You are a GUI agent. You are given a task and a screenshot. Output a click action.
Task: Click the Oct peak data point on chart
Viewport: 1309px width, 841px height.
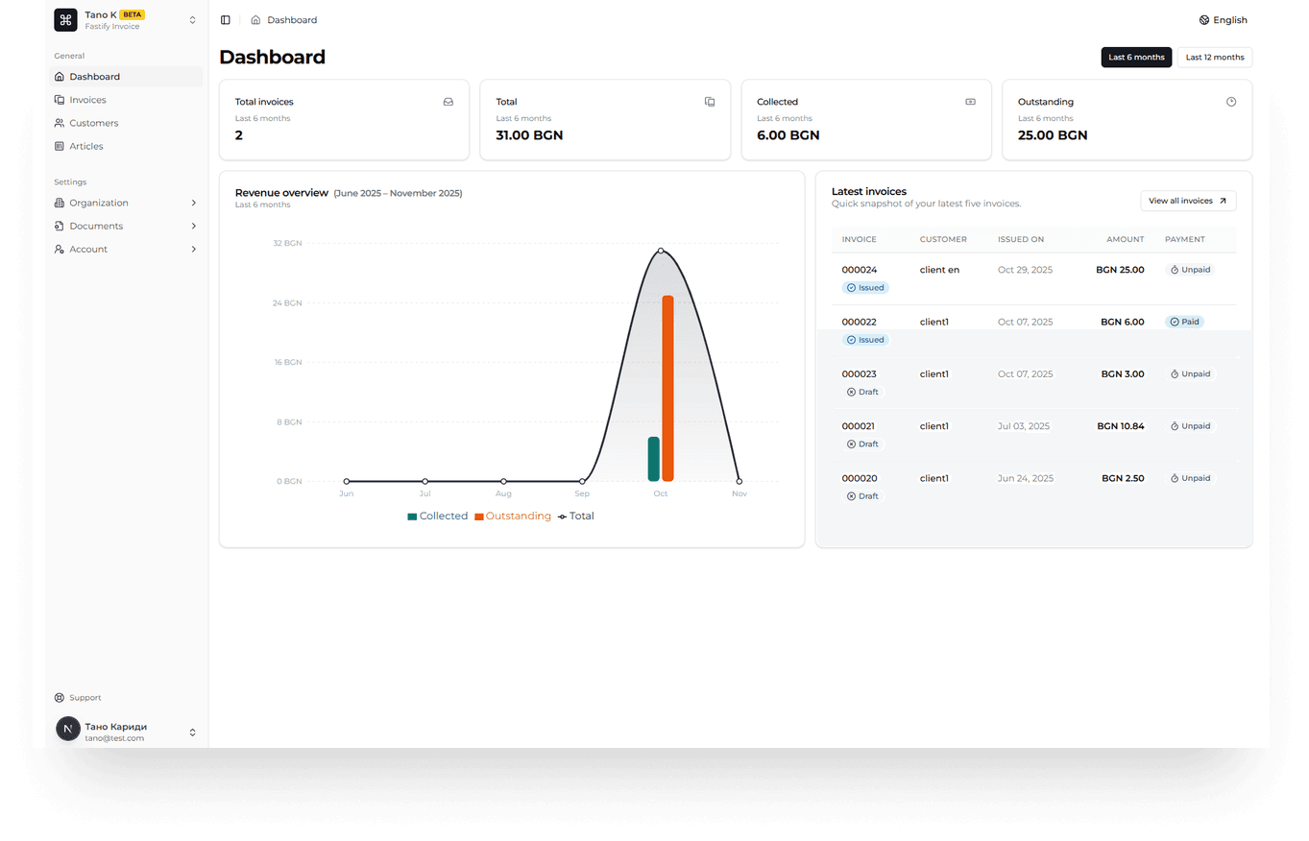tap(661, 251)
